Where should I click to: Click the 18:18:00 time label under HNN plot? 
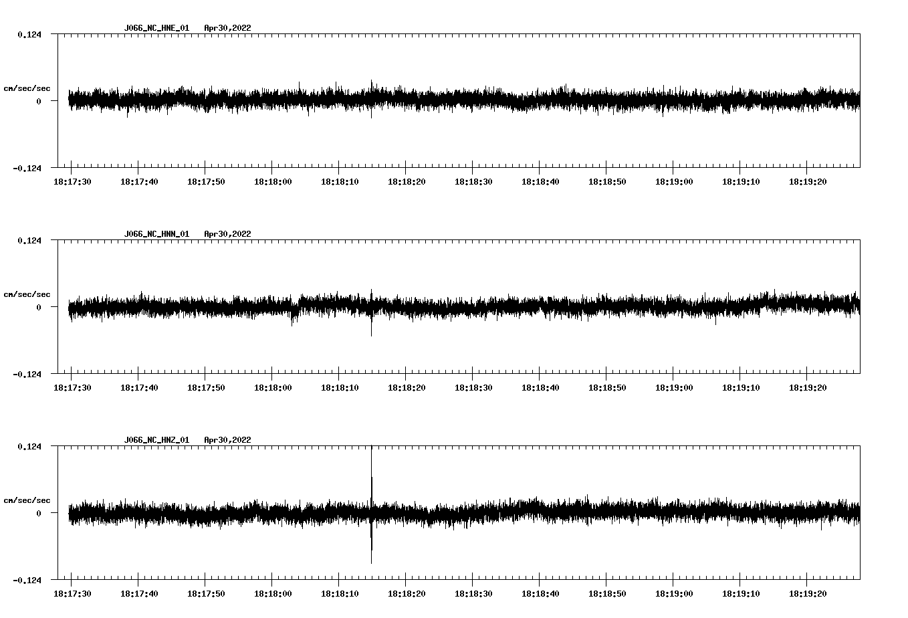click(273, 387)
